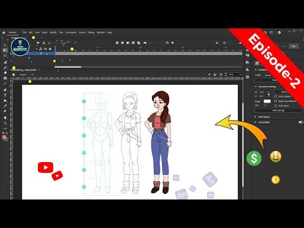Select the Line tool
Screen dimensions: 304x228
pyautogui.click(x=5, y=84)
